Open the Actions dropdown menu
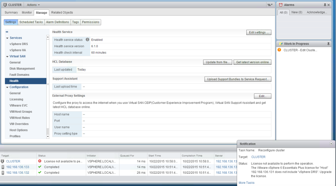Viewport: 336px width, 186px height. coord(33,5)
